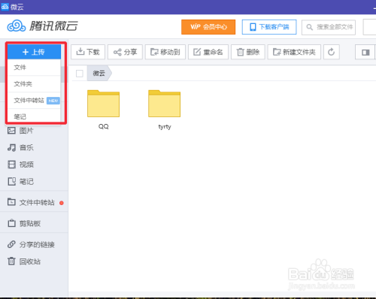Click the 新建文件夹 toolbar button
The width and height of the screenshot is (376, 299).
294,52
